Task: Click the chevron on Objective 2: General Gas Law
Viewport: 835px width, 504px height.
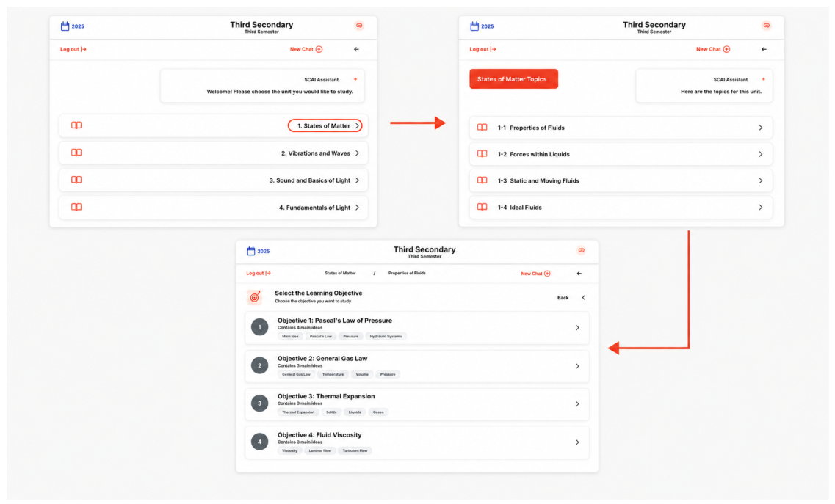Action: point(577,366)
